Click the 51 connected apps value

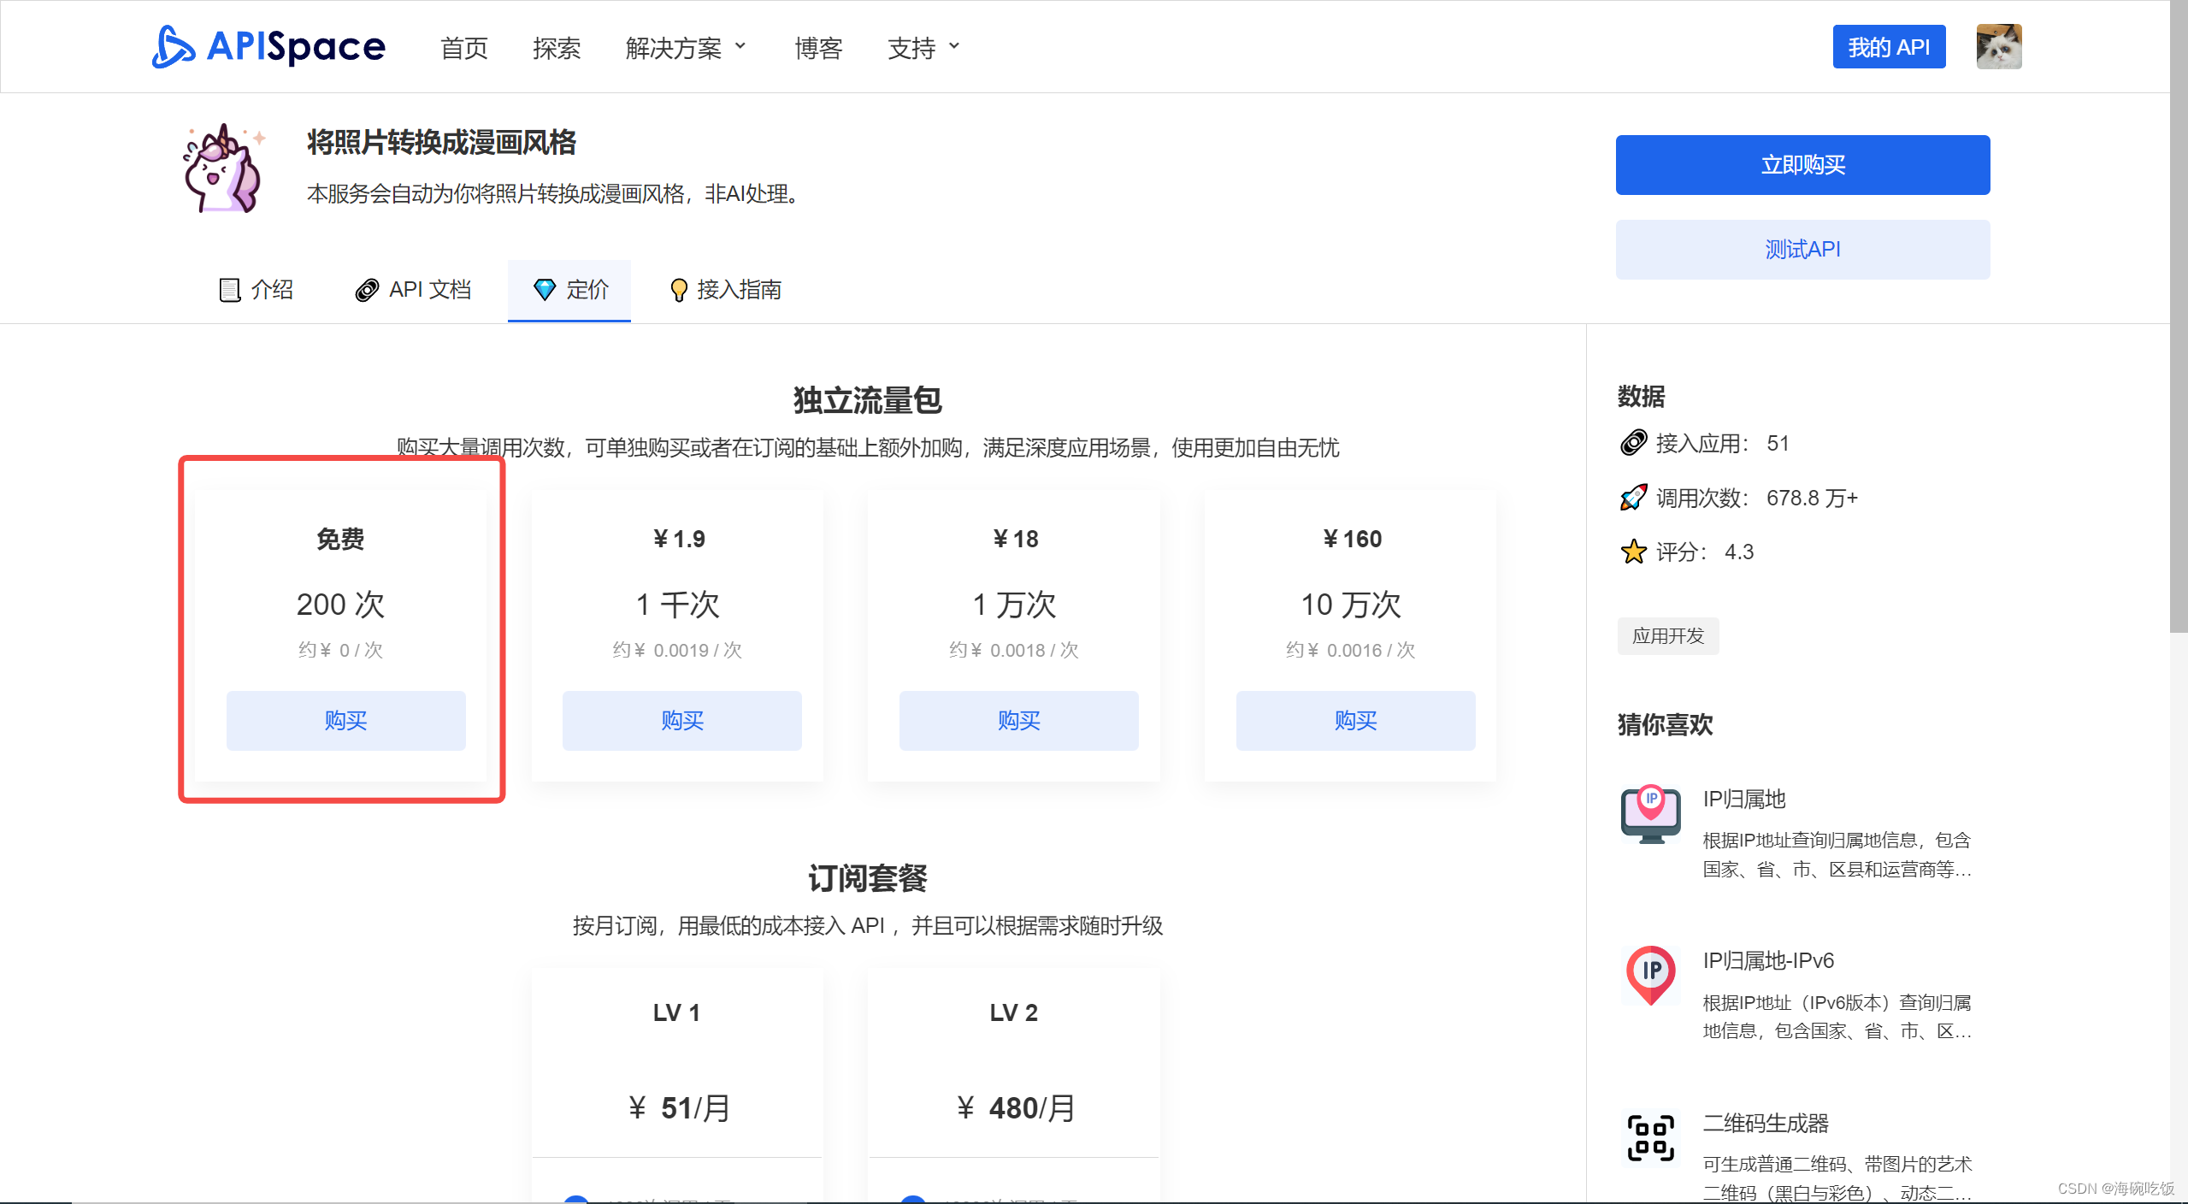tap(1778, 443)
